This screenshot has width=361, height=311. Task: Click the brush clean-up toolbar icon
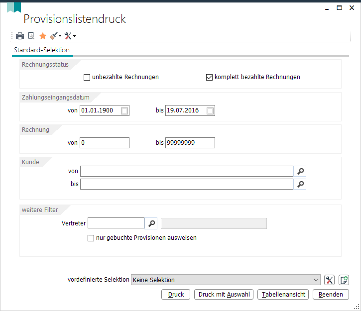coord(54,36)
